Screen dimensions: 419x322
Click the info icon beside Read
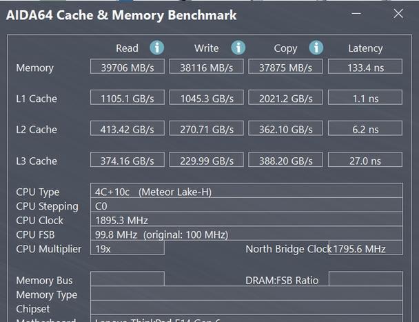(x=157, y=48)
